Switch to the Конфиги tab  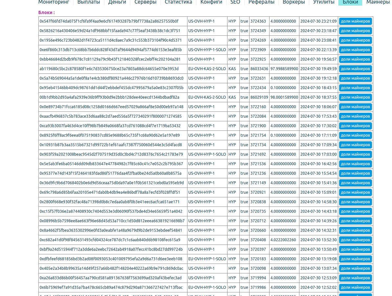[x=211, y=2]
